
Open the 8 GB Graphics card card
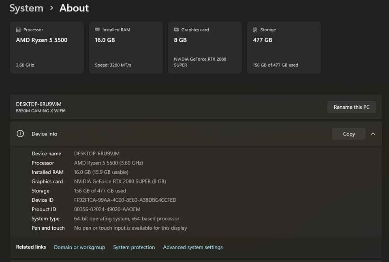(205, 48)
